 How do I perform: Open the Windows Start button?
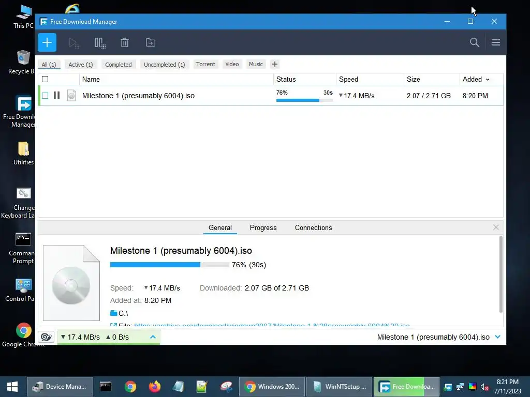[x=12, y=387]
